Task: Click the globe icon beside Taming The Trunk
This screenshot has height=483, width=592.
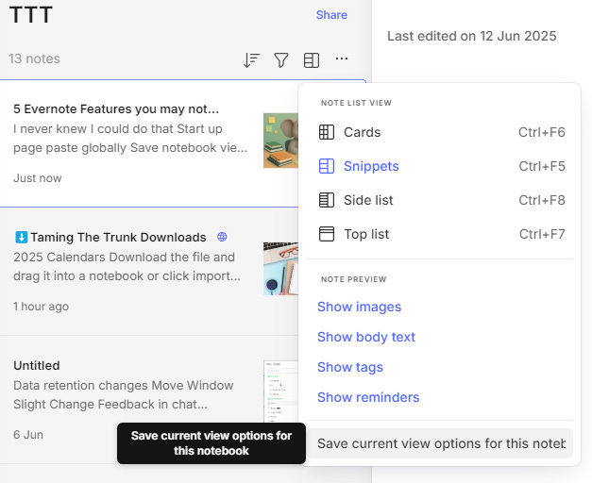Action: pos(222,237)
